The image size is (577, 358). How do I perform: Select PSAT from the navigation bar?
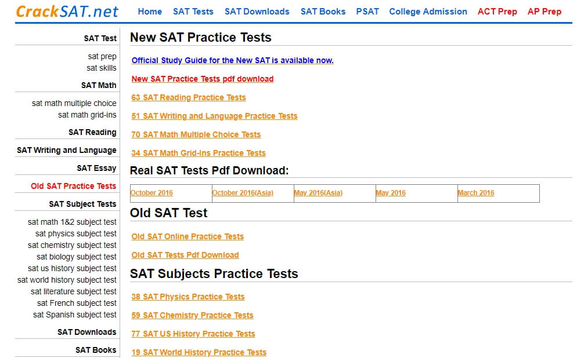point(367,12)
